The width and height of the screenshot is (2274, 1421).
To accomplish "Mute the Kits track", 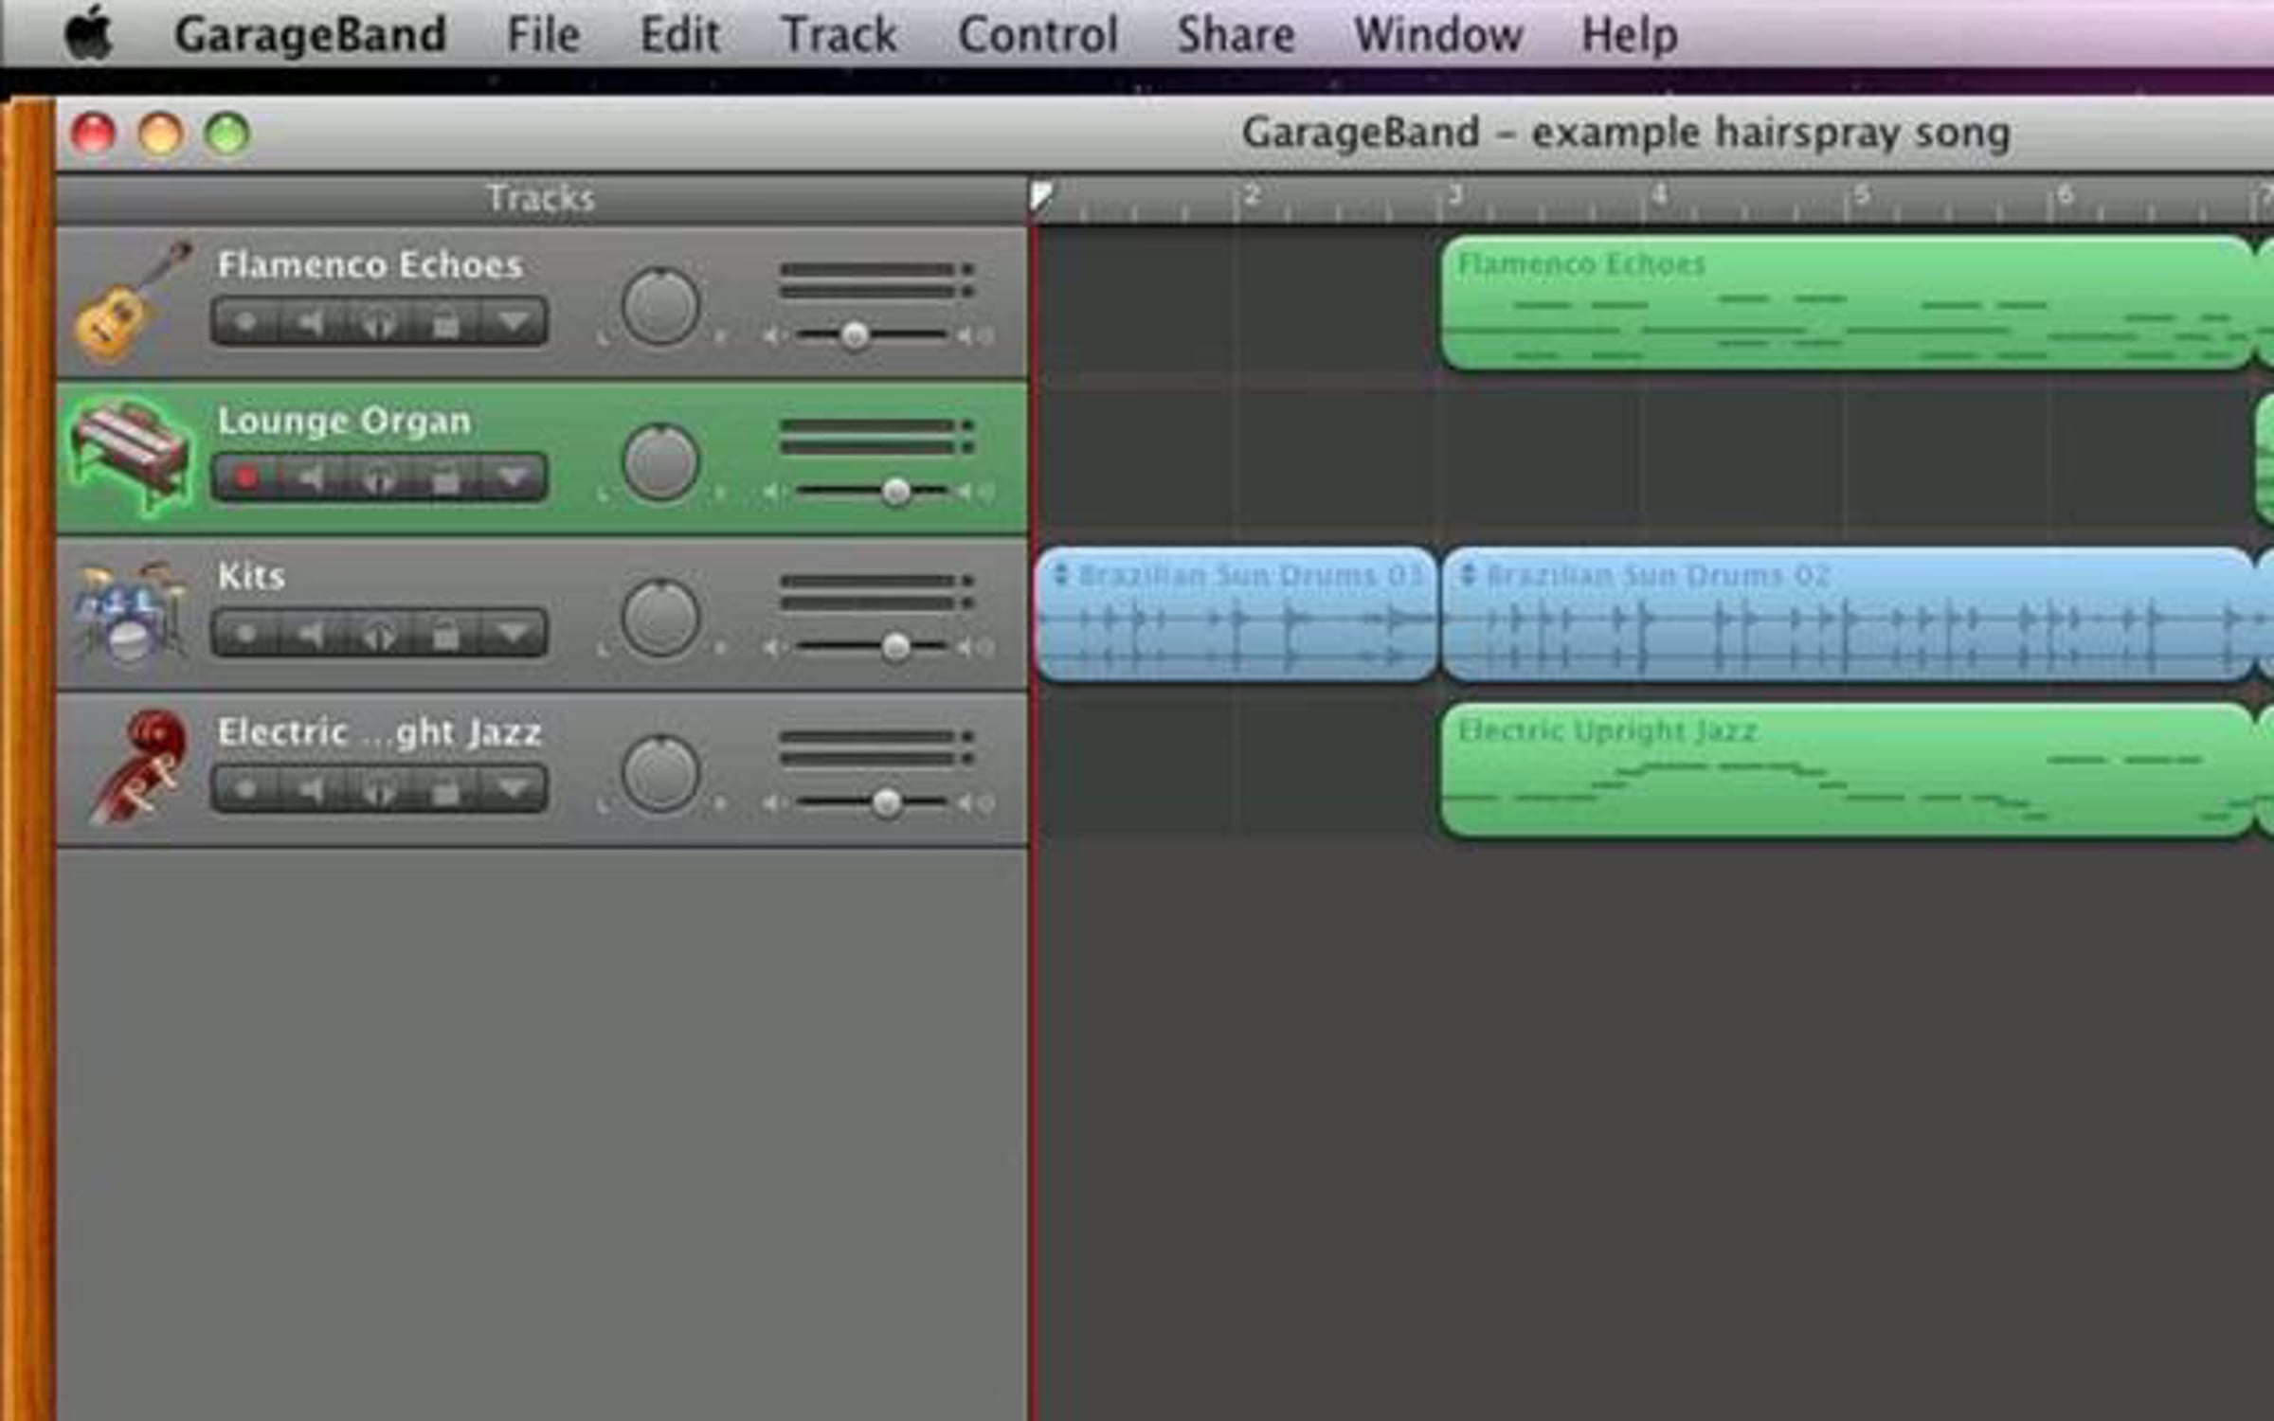I will click(x=311, y=634).
